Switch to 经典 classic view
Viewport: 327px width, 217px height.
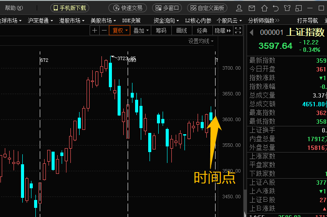pos(202,31)
